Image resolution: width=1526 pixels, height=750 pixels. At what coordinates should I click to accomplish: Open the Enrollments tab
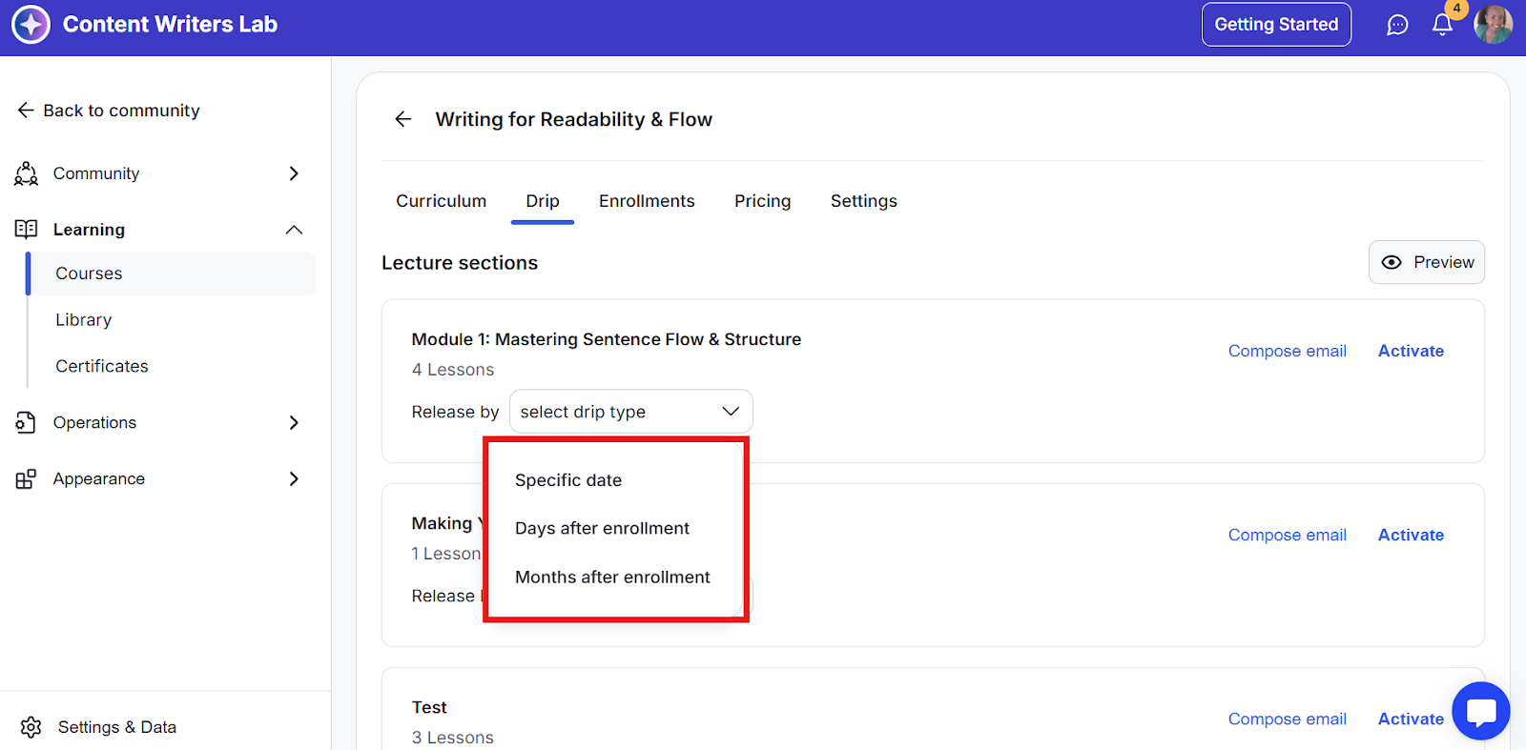tap(647, 201)
